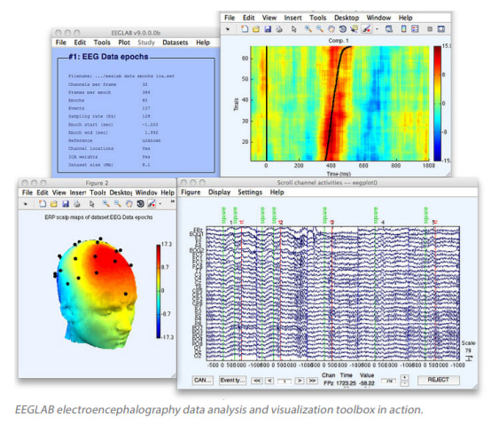The image size is (491, 424).
Task: Click Insert Colorbar icon in Comp. 1 window
Action: [x=404, y=29]
